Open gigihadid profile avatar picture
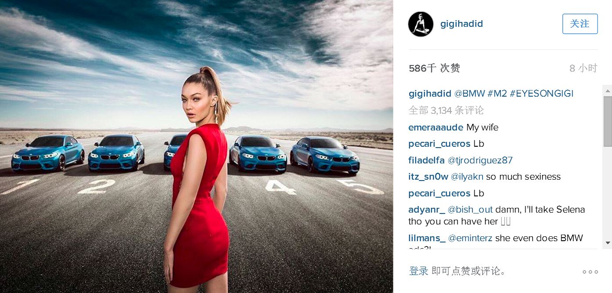This screenshot has height=293, width=612. click(x=421, y=24)
